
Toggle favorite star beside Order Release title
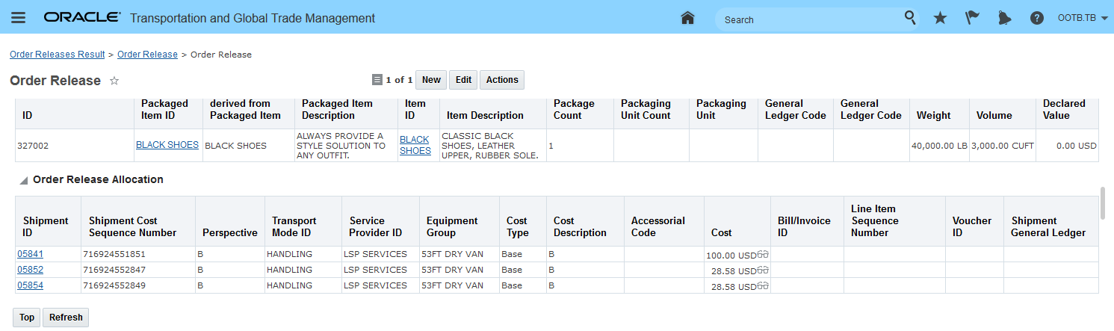click(x=114, y=81)
